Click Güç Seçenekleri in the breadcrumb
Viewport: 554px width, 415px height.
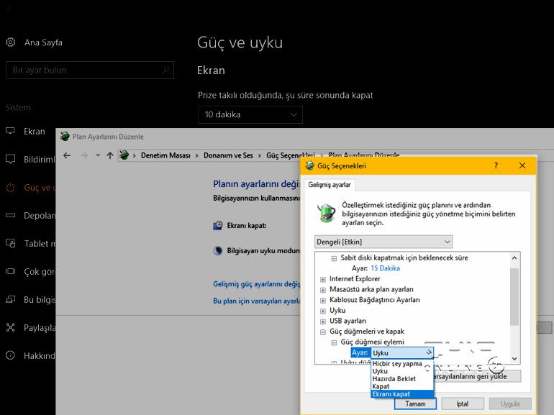[x=291, y=155]
